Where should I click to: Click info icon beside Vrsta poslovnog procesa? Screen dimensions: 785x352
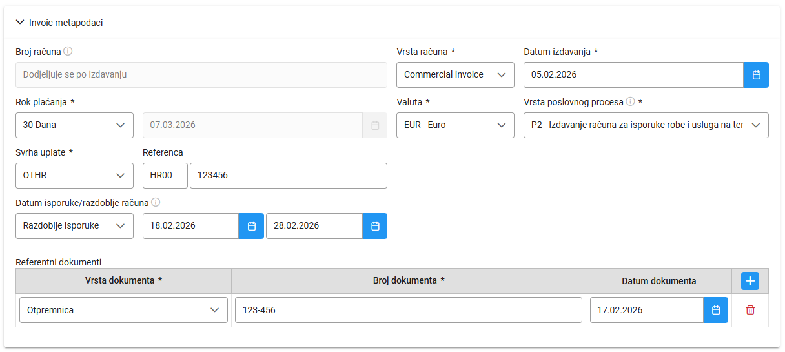pos(630,101)
